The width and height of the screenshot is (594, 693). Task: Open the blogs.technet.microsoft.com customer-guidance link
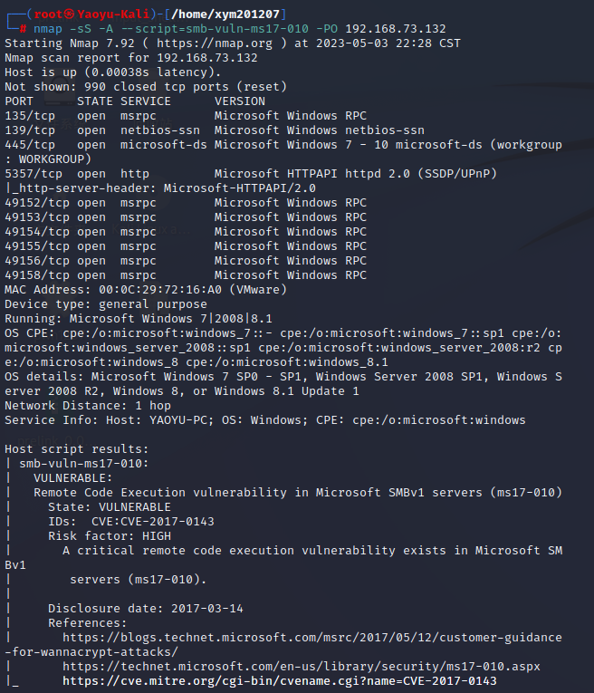point(311,638)
